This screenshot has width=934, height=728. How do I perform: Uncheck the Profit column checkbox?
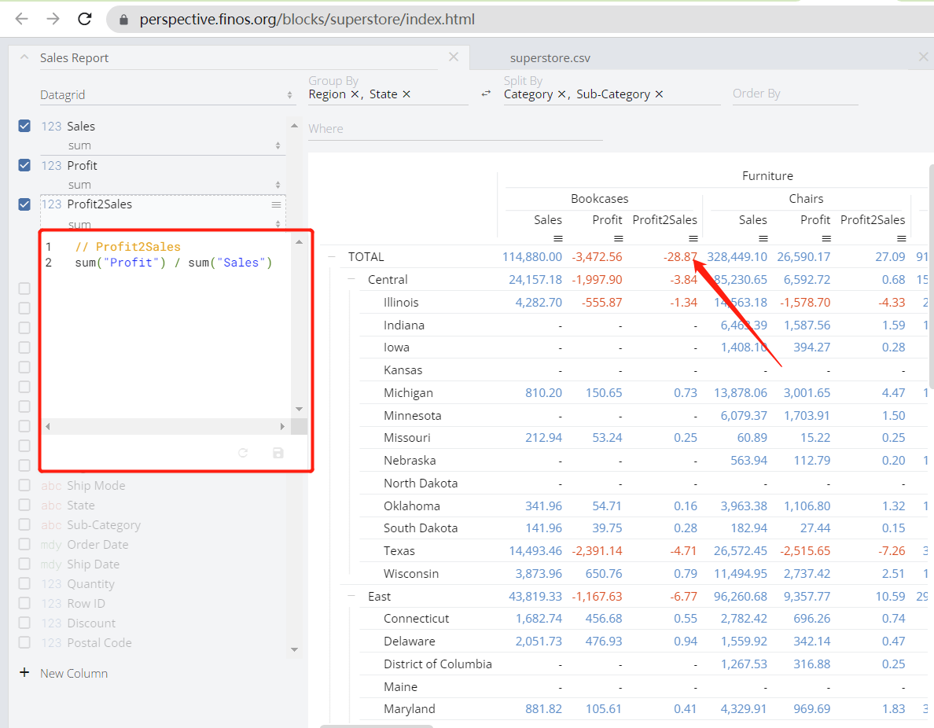tap(24, 165)
